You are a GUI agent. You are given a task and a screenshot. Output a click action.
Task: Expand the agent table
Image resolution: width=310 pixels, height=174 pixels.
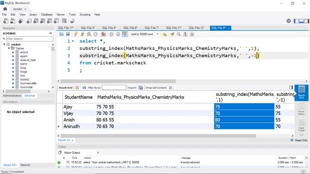click(x=13, y=56)
